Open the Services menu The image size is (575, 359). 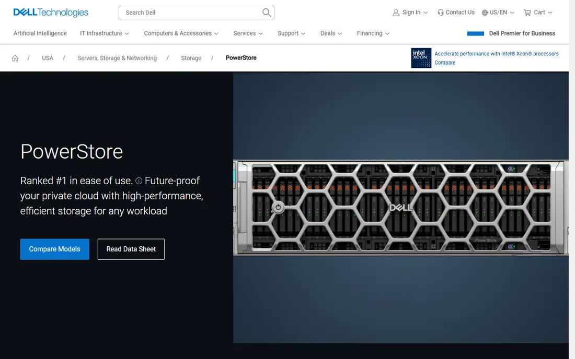point(248,33)
